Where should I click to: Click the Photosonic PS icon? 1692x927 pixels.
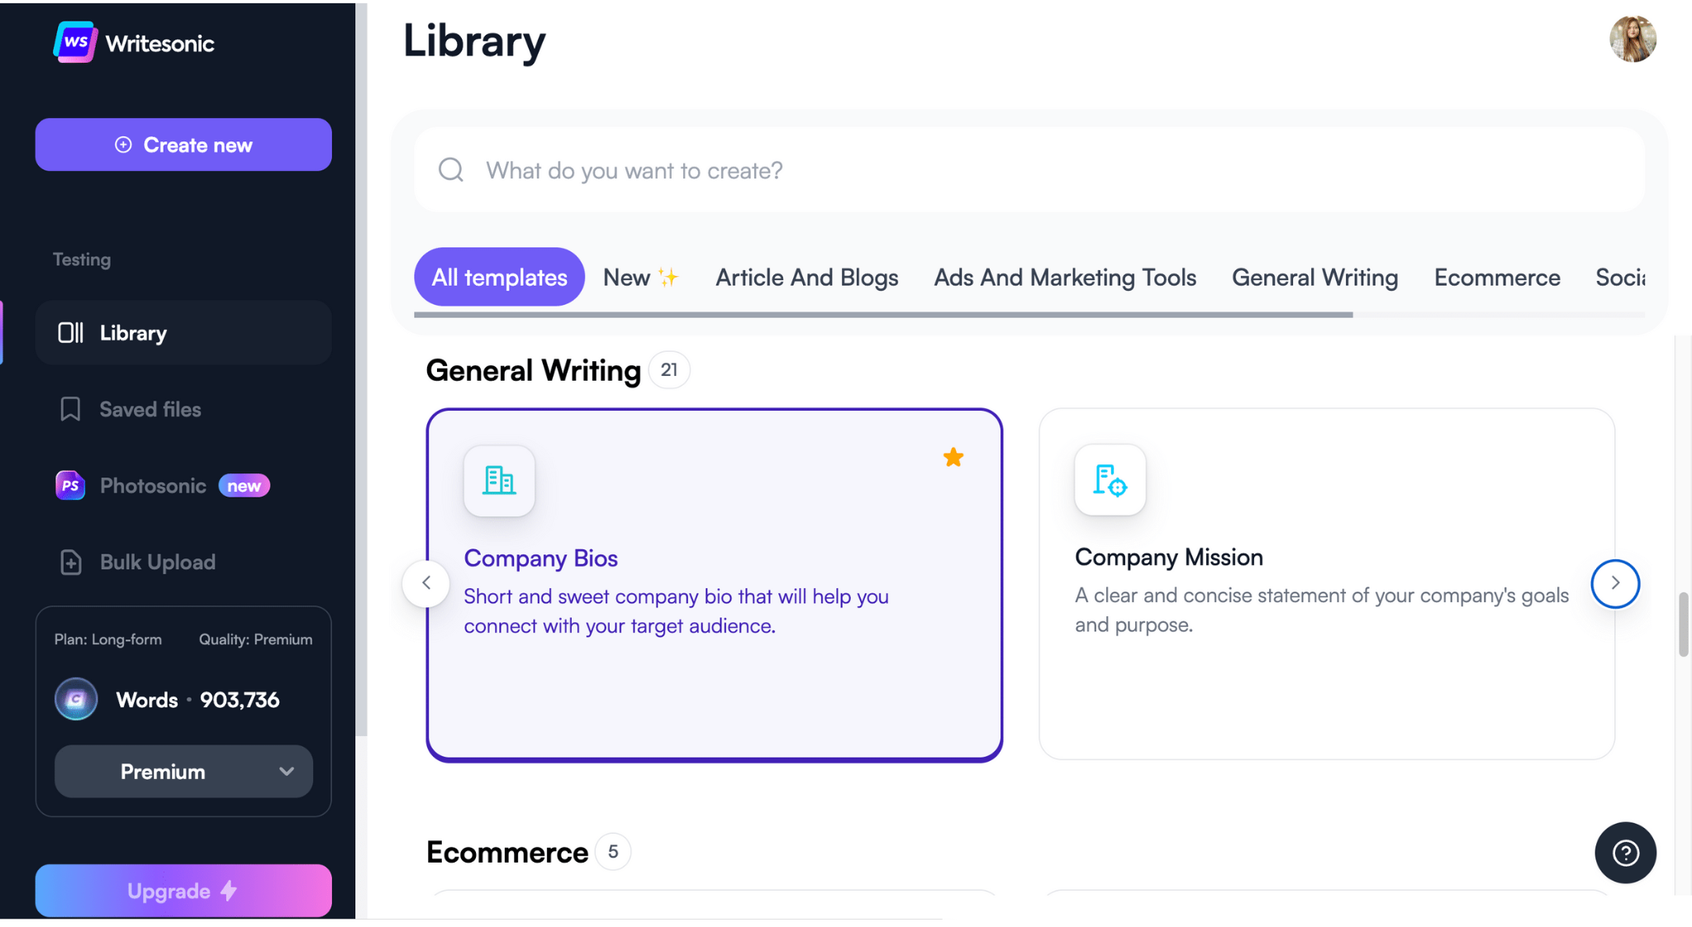[70, 486]
